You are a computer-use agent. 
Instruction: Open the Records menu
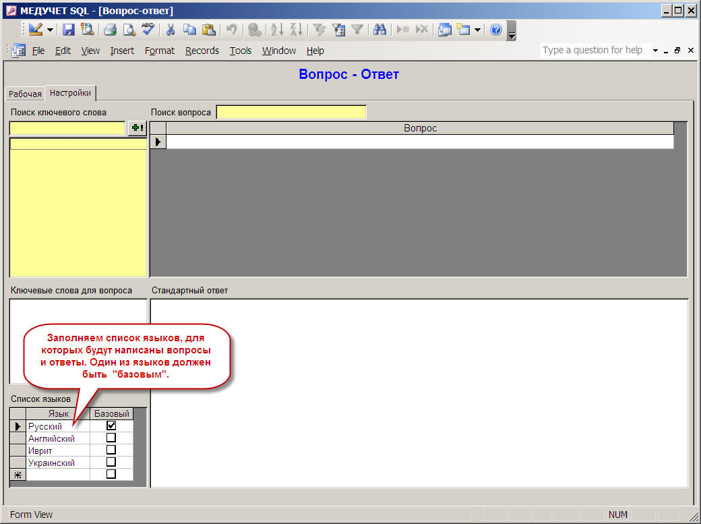(202, 51)
